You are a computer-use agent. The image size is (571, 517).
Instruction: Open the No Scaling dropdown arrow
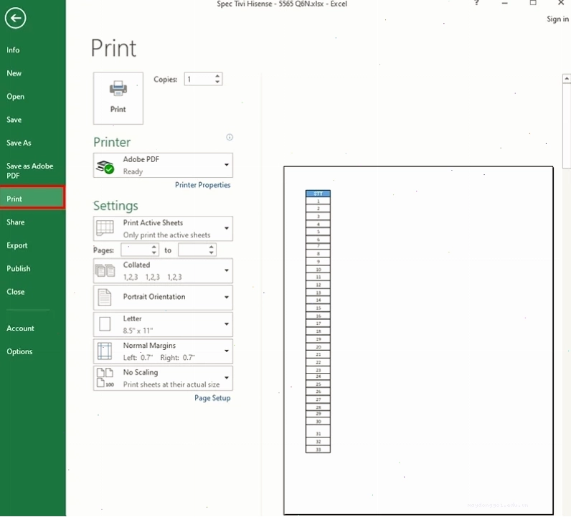tap(227, 378)
